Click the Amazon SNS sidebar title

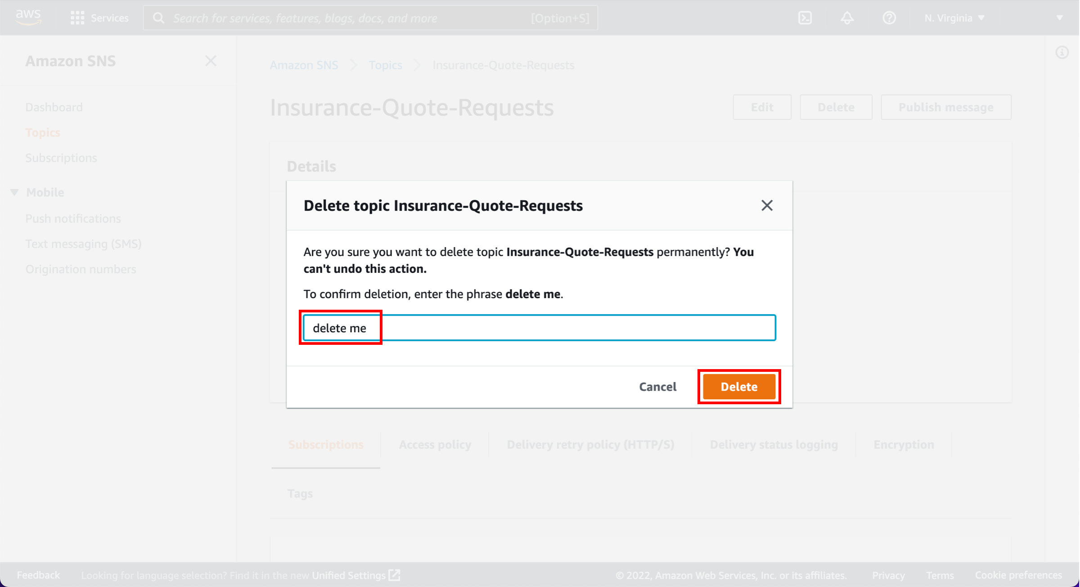(71, 61)
